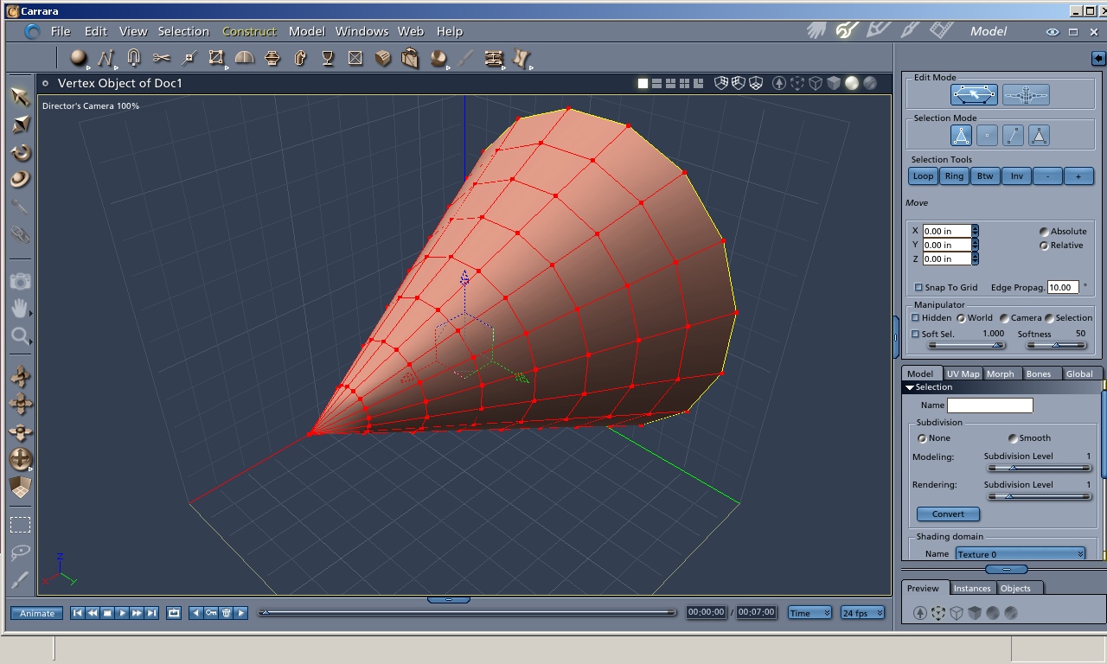Click the Loop selection button
This screenshot has width=1107, height=664.
pyautogui.click(x=923, y=176)
